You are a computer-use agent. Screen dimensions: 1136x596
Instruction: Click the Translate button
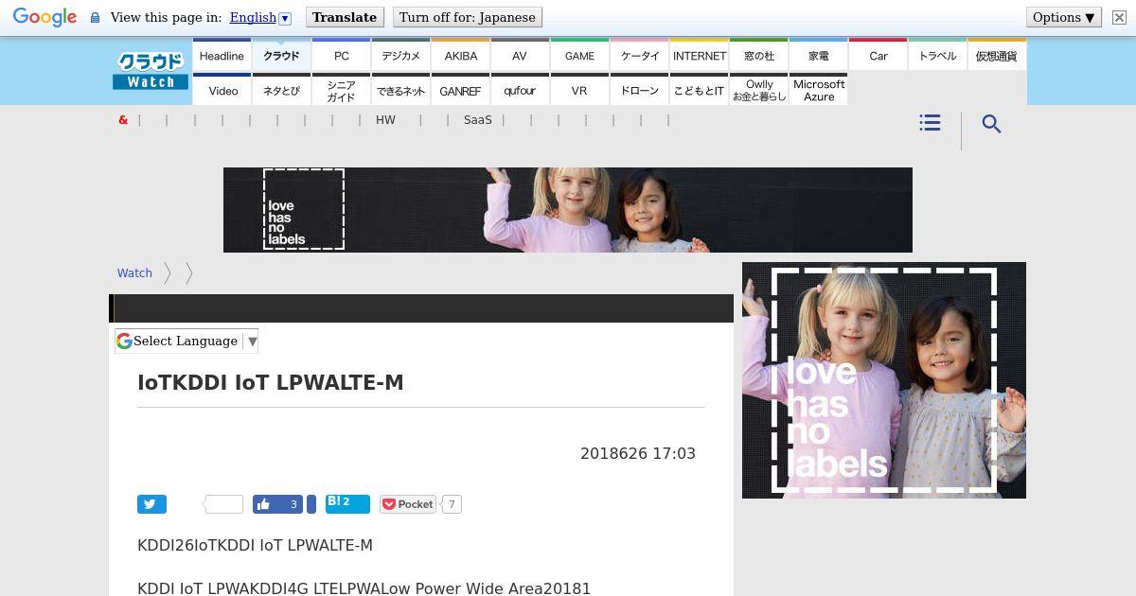(345, 17)
